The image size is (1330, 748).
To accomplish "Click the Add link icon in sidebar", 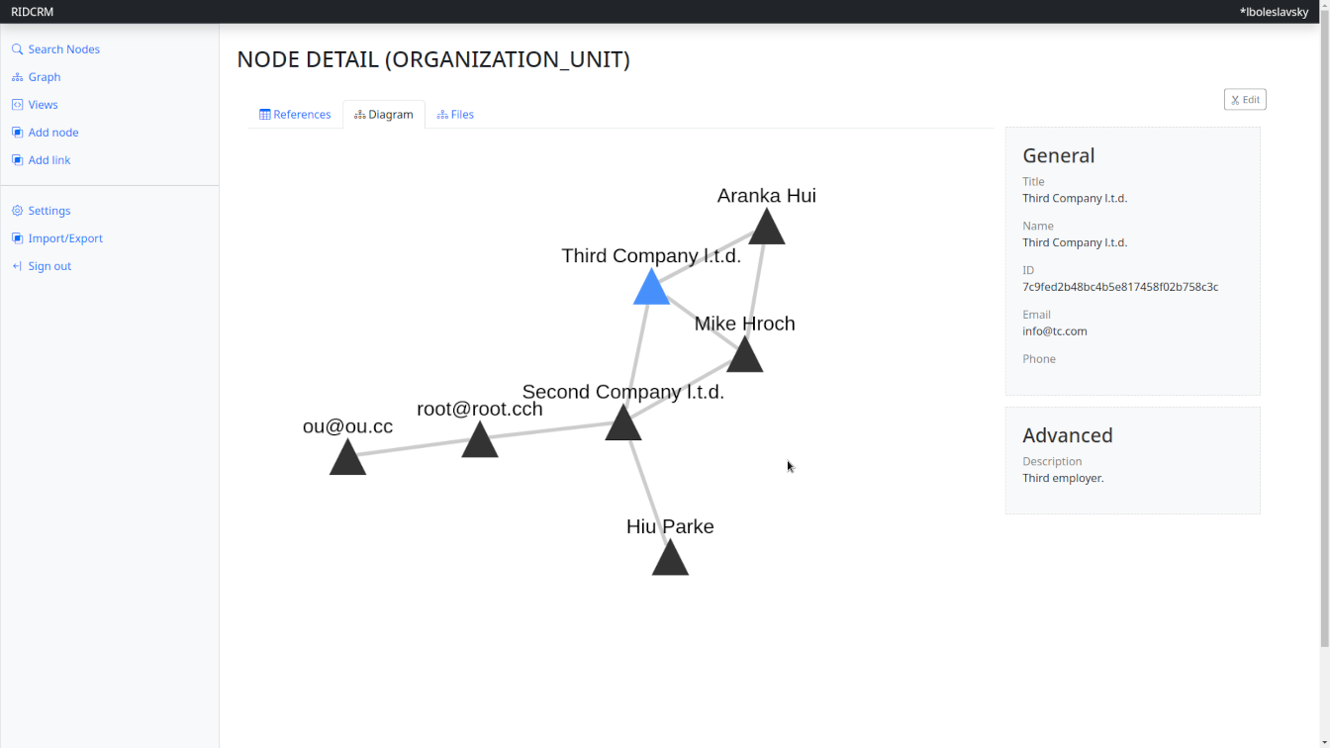I will tap(16, 159).
